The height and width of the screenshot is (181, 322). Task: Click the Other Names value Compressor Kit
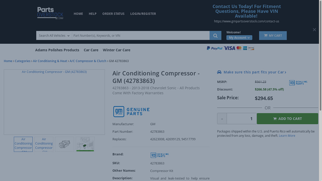[162, 171]
